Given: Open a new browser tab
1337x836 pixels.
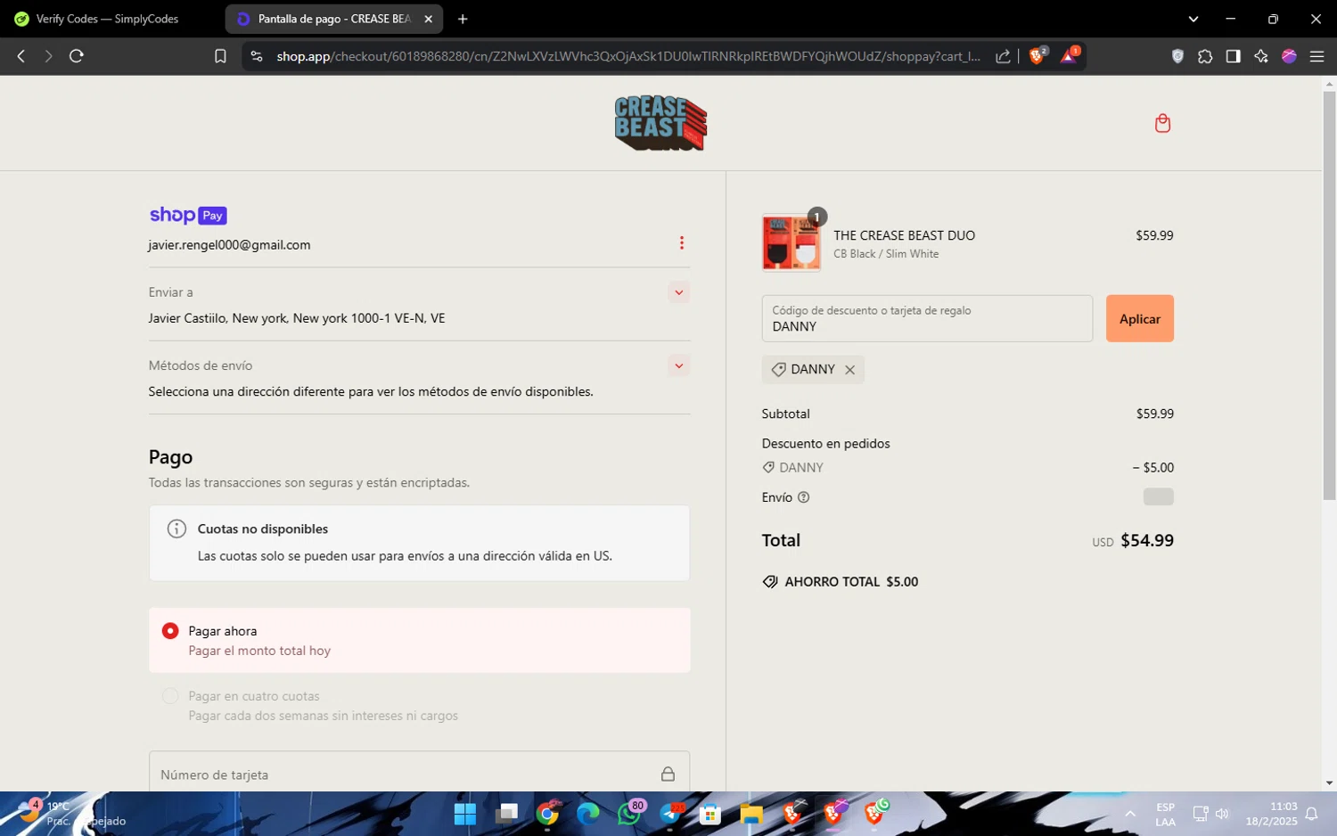Looking at the screenshot, I should [463, 19].
